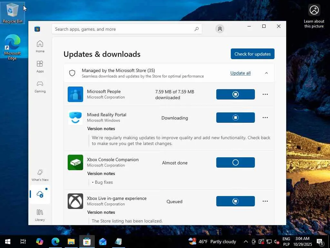Select Xbox Live in-game experience title
This screenshot has height=248, width=330.
pyautogui.click(x=117, y=198)
